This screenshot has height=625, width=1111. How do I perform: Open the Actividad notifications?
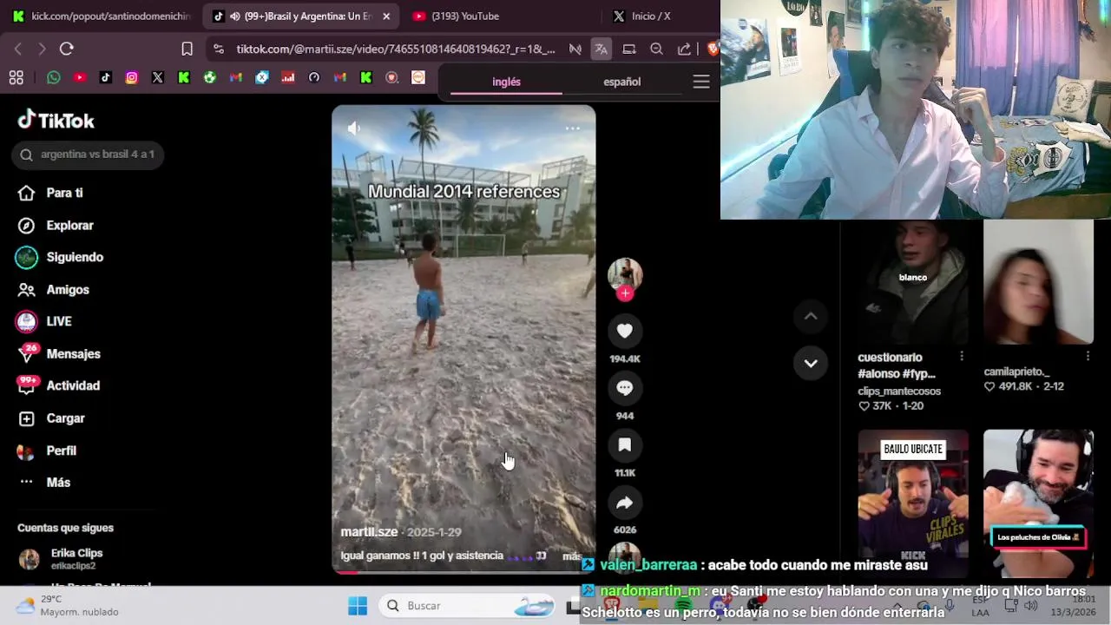59,385
